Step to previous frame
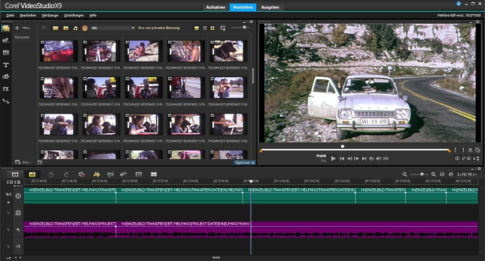The image size is (485, 261). 349,159
